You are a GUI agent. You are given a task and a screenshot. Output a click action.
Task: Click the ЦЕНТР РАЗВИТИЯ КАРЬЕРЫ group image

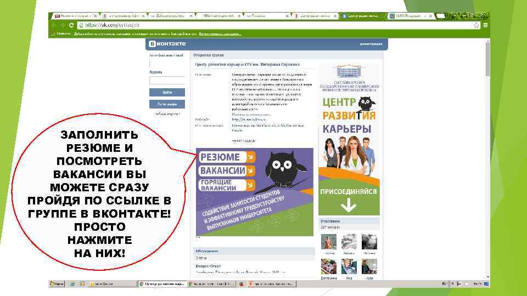coord(349,139)
